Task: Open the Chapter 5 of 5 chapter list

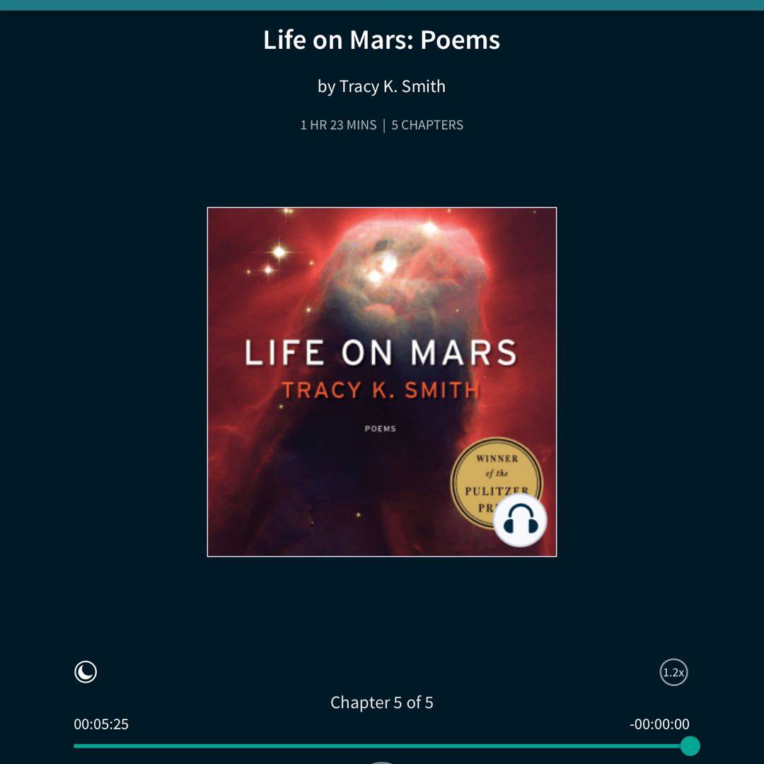Action: (381, 702)
